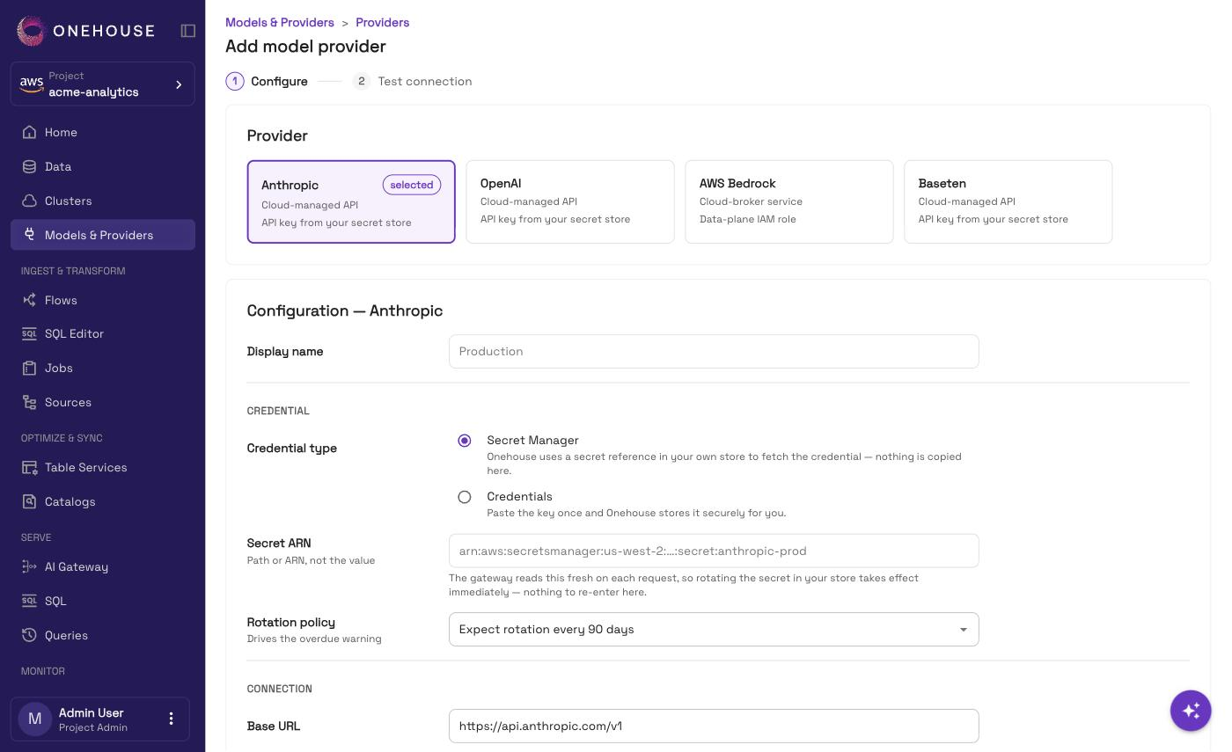Focus the Display name input field
Image resolution: width=1232 pixels, height=752 pixels.
coord(714,351)
